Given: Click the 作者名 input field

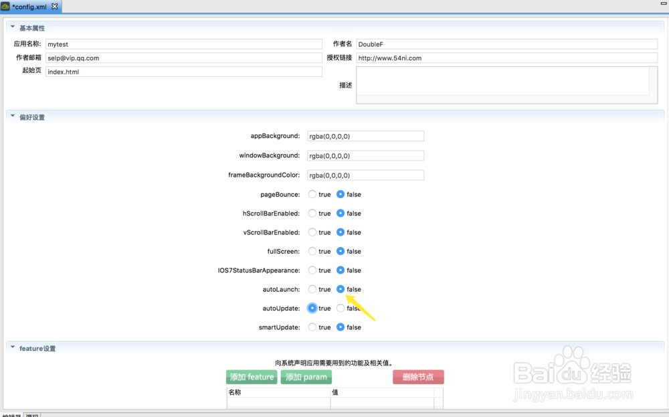Looking at the screenshot, I should tap(506, 44).
